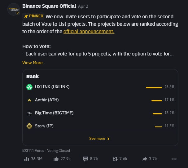The height and width of the screenshot is (168, 188).
Task: Click the Big Time token icon
Action: coord(29,113)
